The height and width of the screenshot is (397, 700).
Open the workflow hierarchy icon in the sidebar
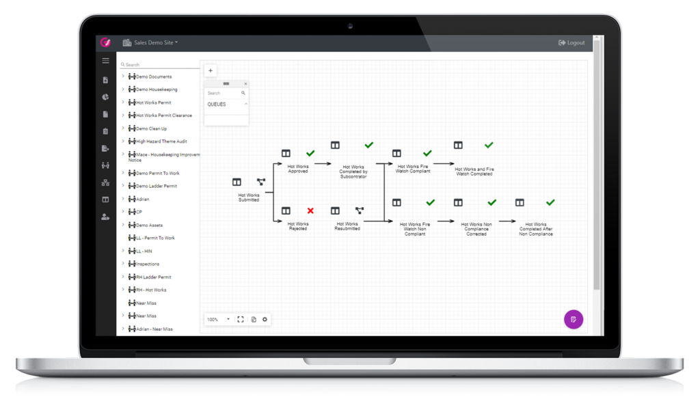pos(105,182)
